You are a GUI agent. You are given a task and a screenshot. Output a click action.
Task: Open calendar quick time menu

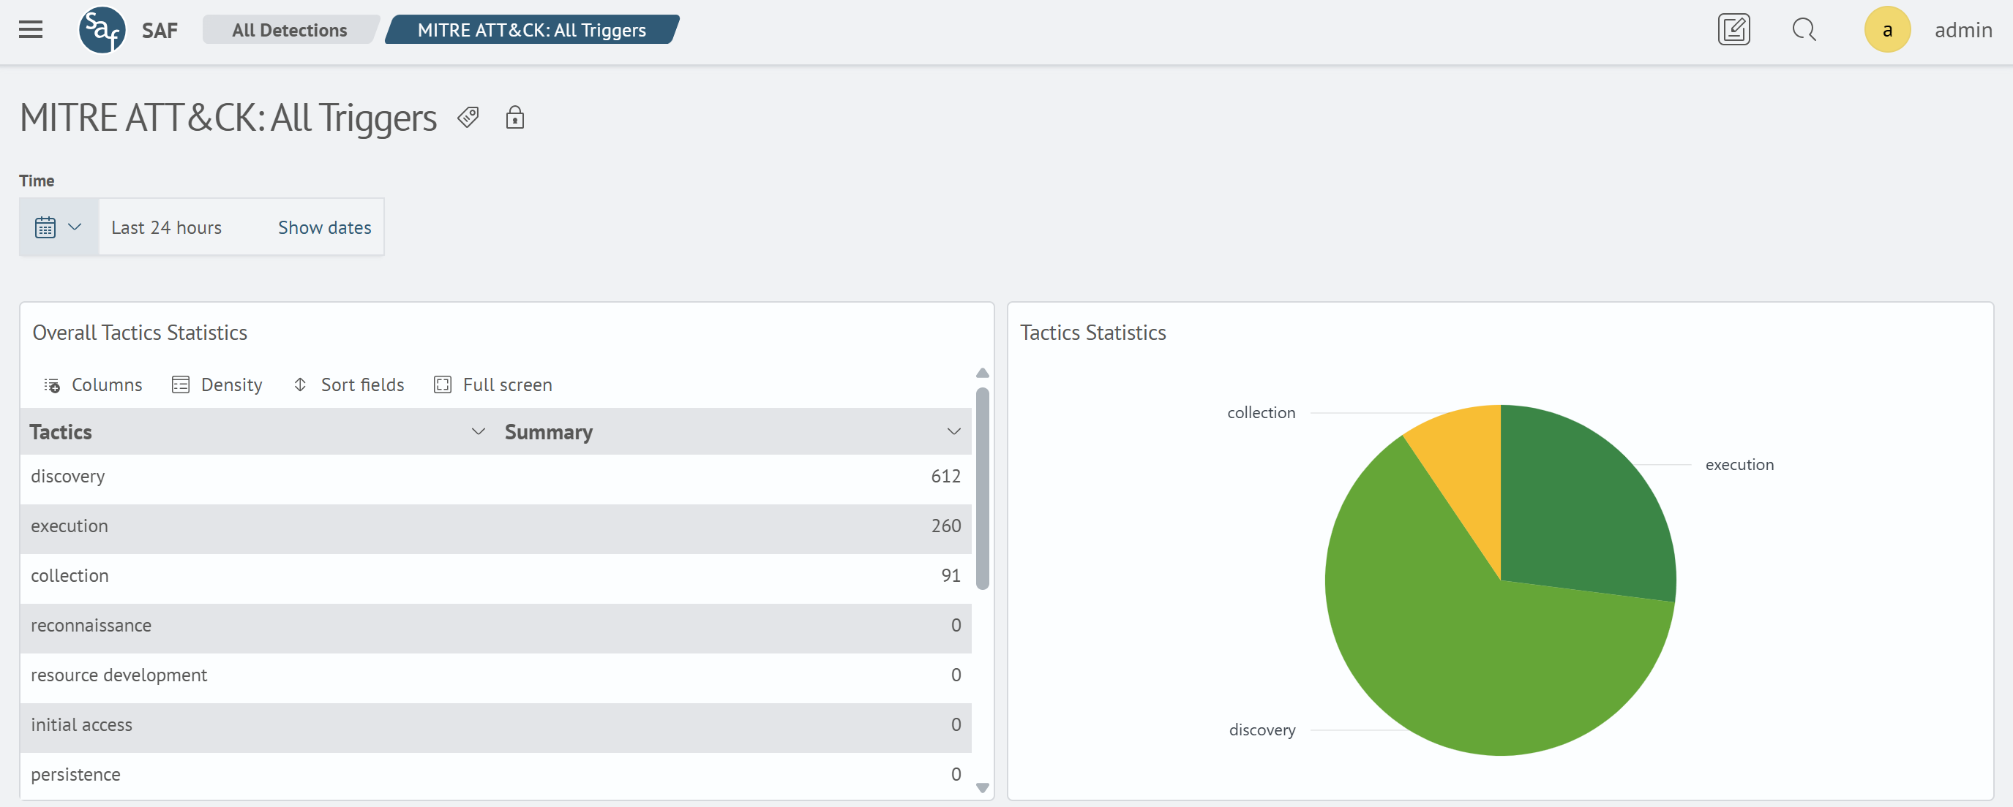tap(59, 227)
